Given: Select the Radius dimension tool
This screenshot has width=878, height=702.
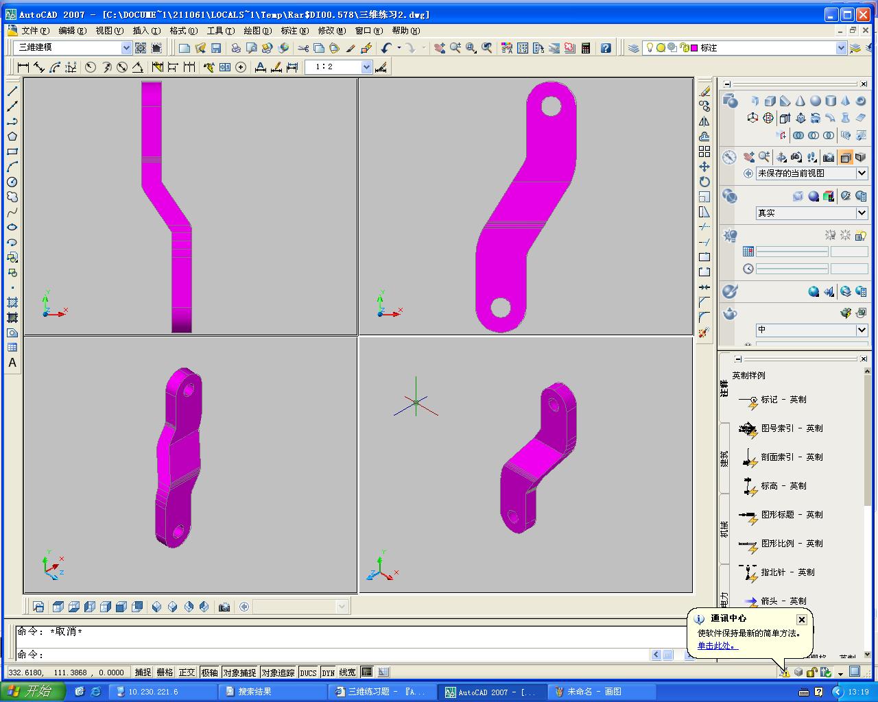Looking at the screenshot, I should tap(90, 67).
